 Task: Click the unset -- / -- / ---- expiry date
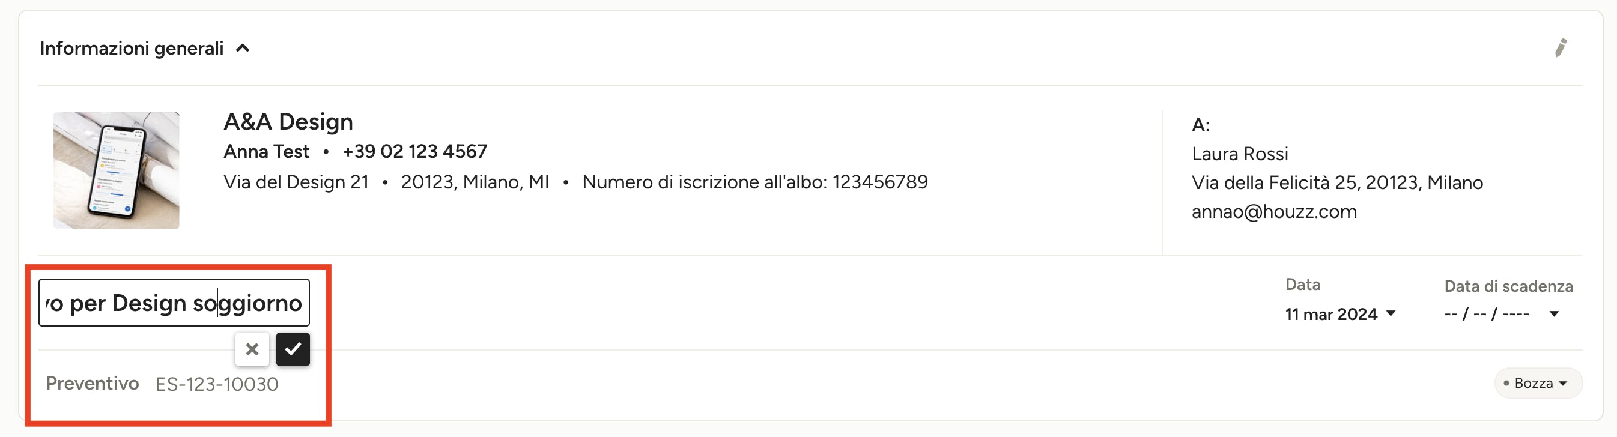[x=1487, y=313]
